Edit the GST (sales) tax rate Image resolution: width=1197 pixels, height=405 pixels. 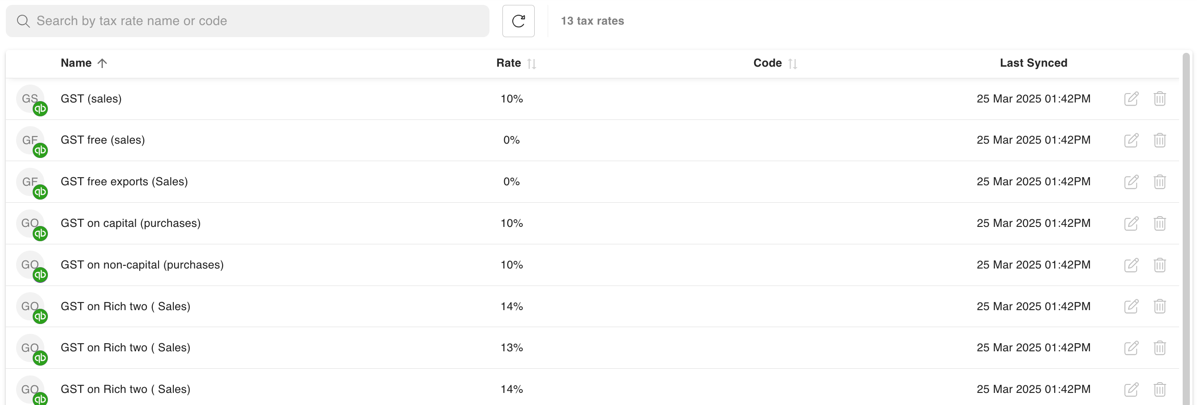[x=1131, y=98]
